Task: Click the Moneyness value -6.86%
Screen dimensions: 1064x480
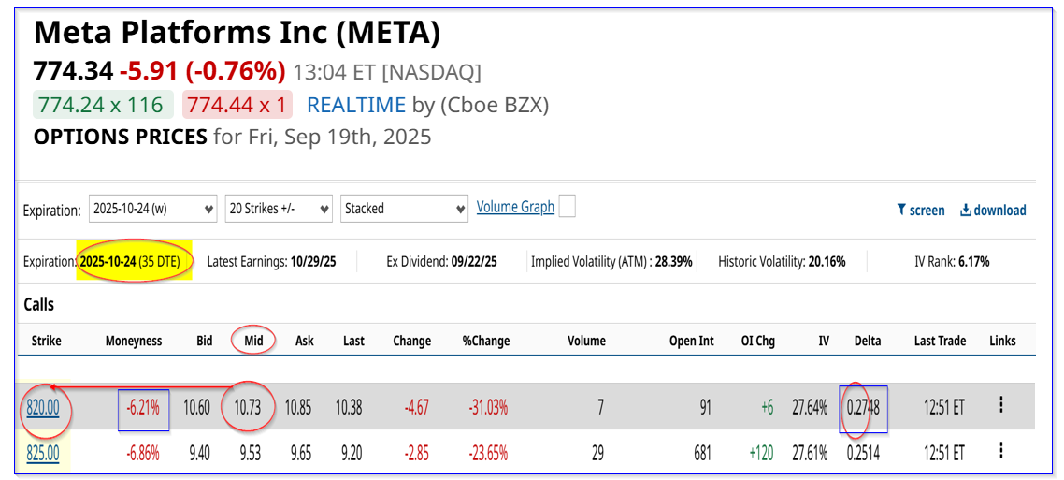Action: point(142,453)
